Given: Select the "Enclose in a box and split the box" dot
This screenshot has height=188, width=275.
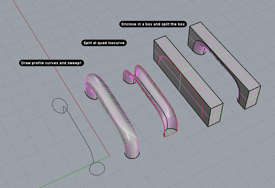Looking at the screenshot, I should (x=153, y=24).
